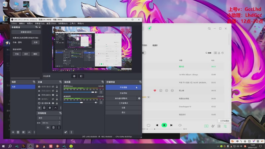The width and height of the screenshot is (265, 149).
Task: Open the 停靠窗口(D) menu in OBS
Action: pos(39,24)
